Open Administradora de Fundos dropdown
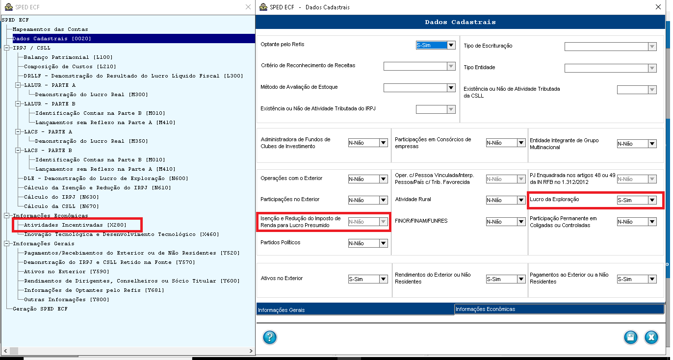This screenshot has height=360, width=673. tap(384, 143)
